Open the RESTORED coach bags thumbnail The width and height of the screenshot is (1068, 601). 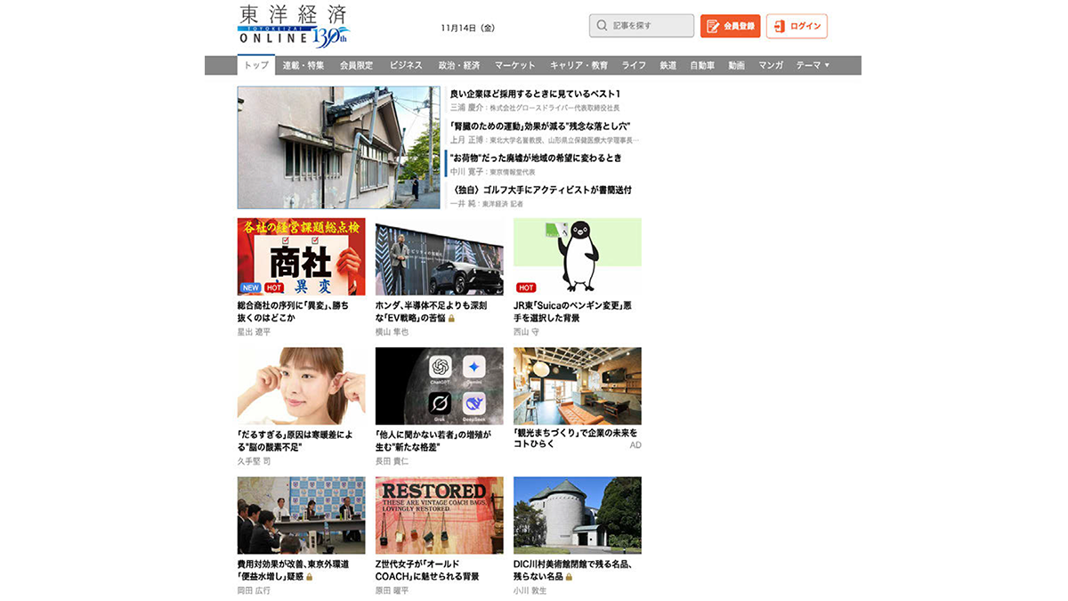click(x=440, y=515)
